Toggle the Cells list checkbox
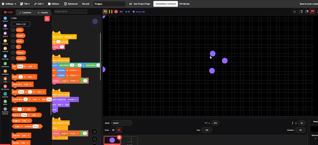Screen dimensions: 318x145 [13, 30]
